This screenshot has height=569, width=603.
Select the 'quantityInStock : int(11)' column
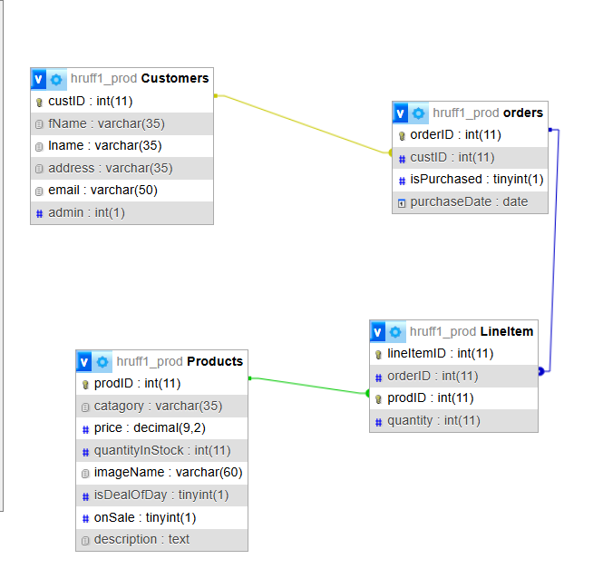tap(162, 451)
